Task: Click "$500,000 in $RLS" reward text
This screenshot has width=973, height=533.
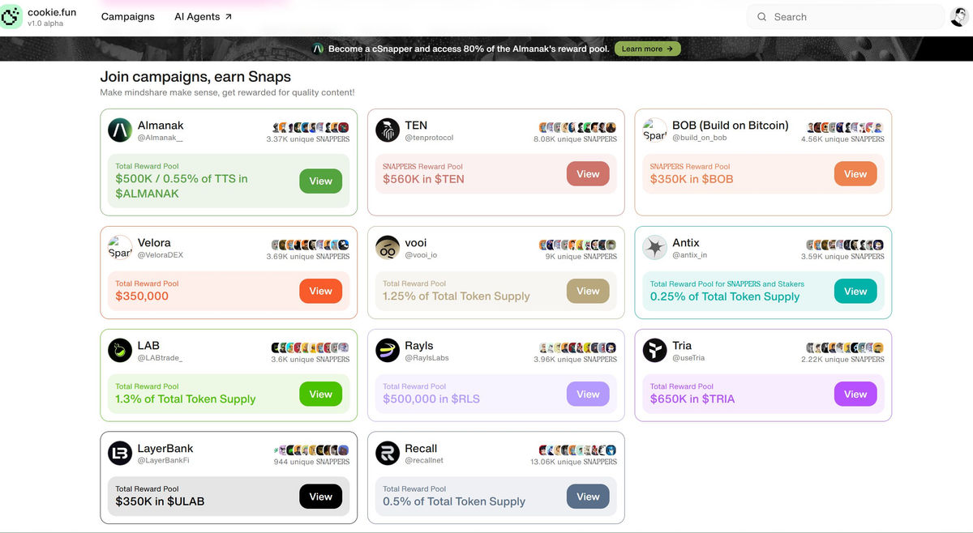Action: click(x=431, y=399)
